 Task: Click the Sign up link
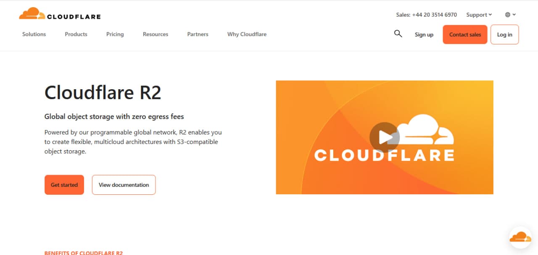[424, 35]
